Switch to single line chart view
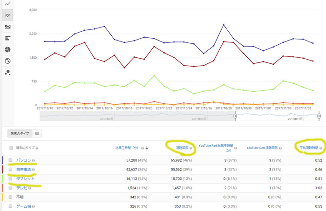 [x=7, y=4]
